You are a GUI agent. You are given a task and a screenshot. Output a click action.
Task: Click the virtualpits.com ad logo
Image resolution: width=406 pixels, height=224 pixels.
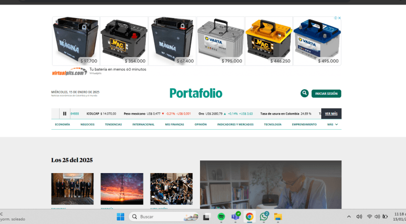69,72
